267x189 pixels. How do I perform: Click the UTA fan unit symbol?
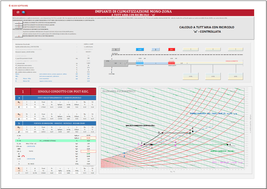(125, 63)
